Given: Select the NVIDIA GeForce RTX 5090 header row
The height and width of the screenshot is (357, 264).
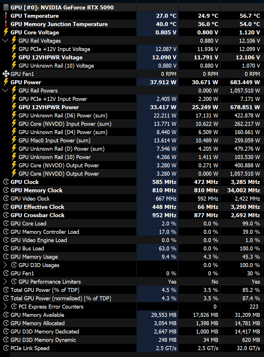Looking at the screenshot, I should 62,7.
